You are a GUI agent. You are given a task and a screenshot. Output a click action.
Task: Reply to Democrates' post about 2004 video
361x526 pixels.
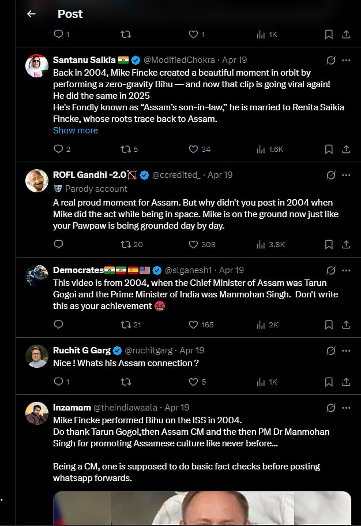point(58,324)
